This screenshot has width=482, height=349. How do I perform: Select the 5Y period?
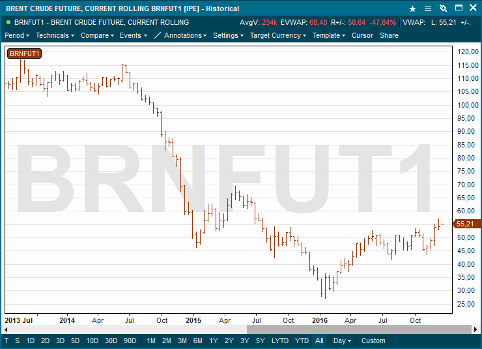click(261, 341)
